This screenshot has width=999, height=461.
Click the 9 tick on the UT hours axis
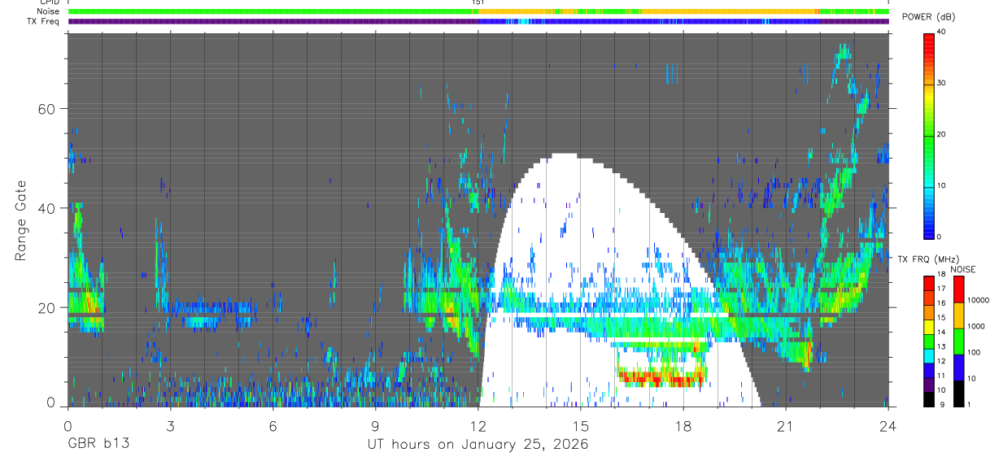tap(375, 426)
